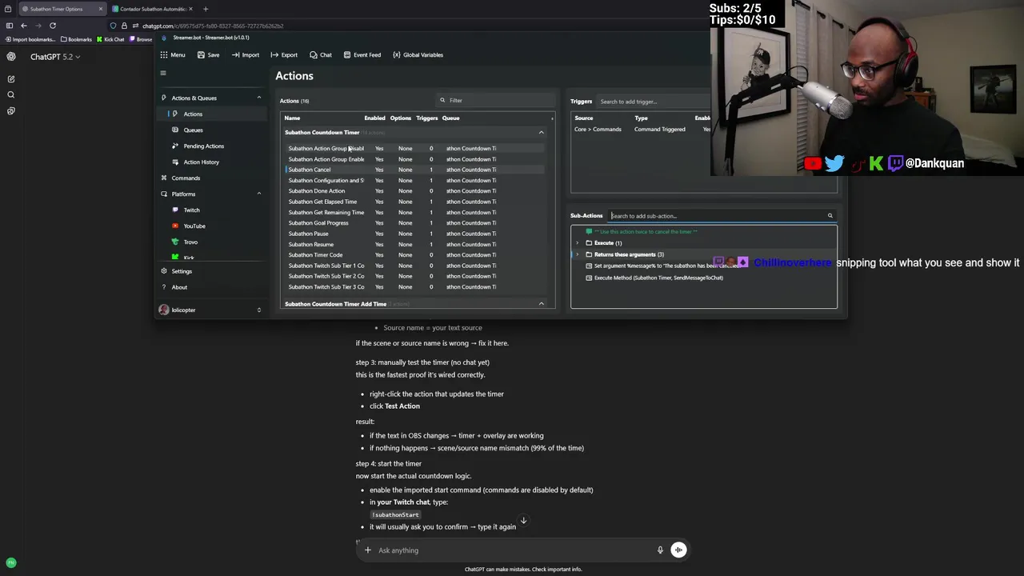This screenshot has width=1024, height=576.
Task: Reload the browser page
Action: click(53, 26)
